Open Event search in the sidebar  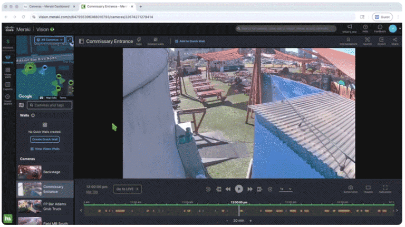pos(8,100)
